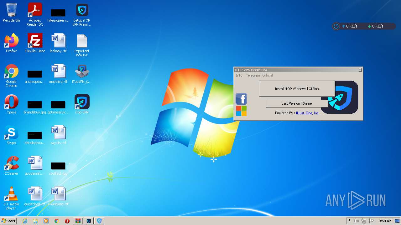Screen dimensions: 401x225
Task: Click the Show desktop button
Action: tap(398, 221)
